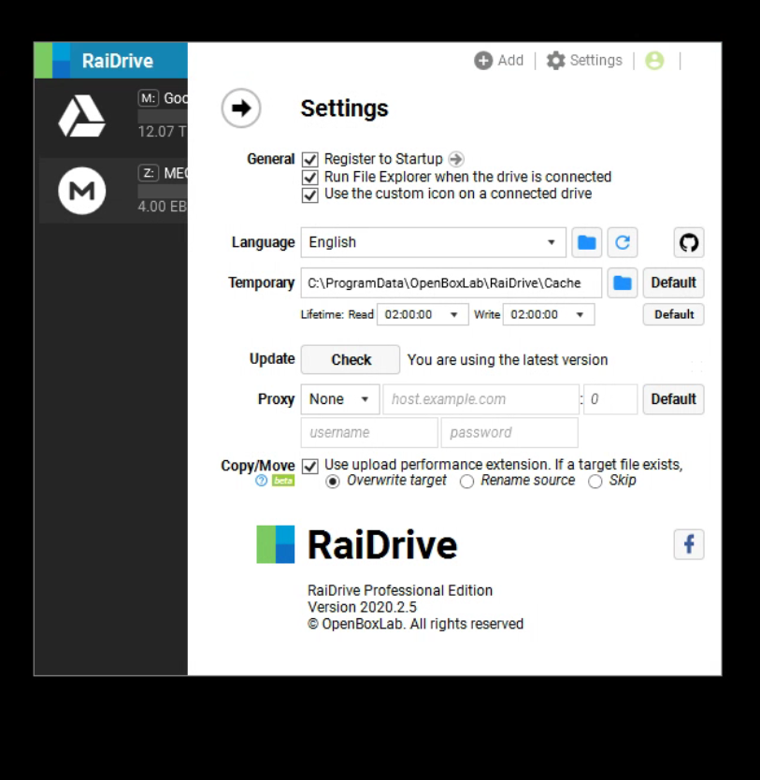Click the proxy host input field
Screen dimensions: 760x780
click(x=480, y=399)
